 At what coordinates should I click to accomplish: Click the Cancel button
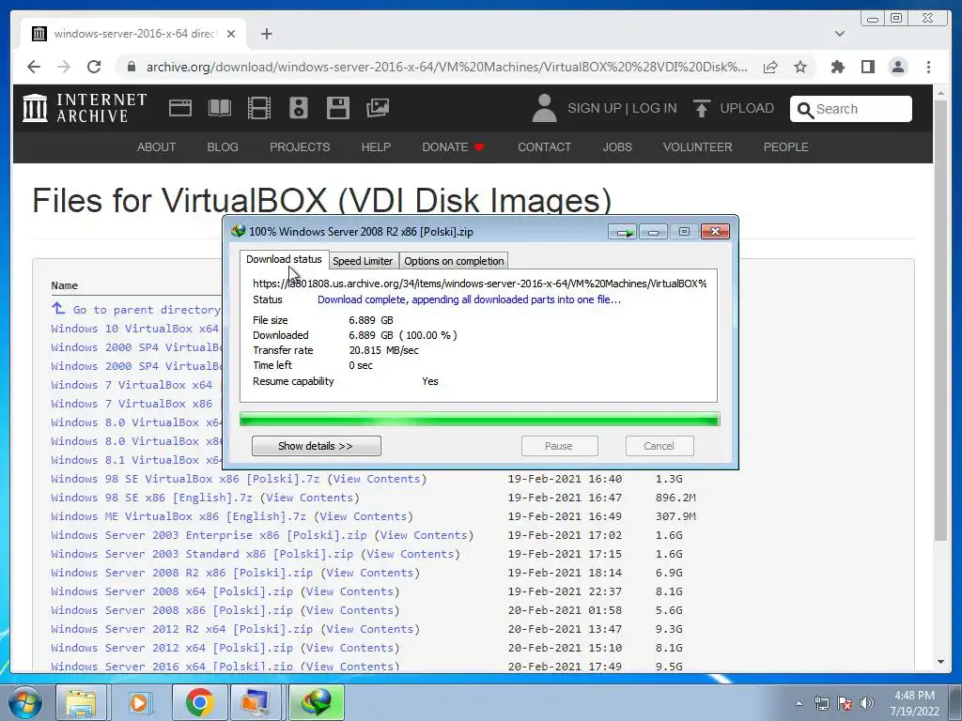coord(659,446)
